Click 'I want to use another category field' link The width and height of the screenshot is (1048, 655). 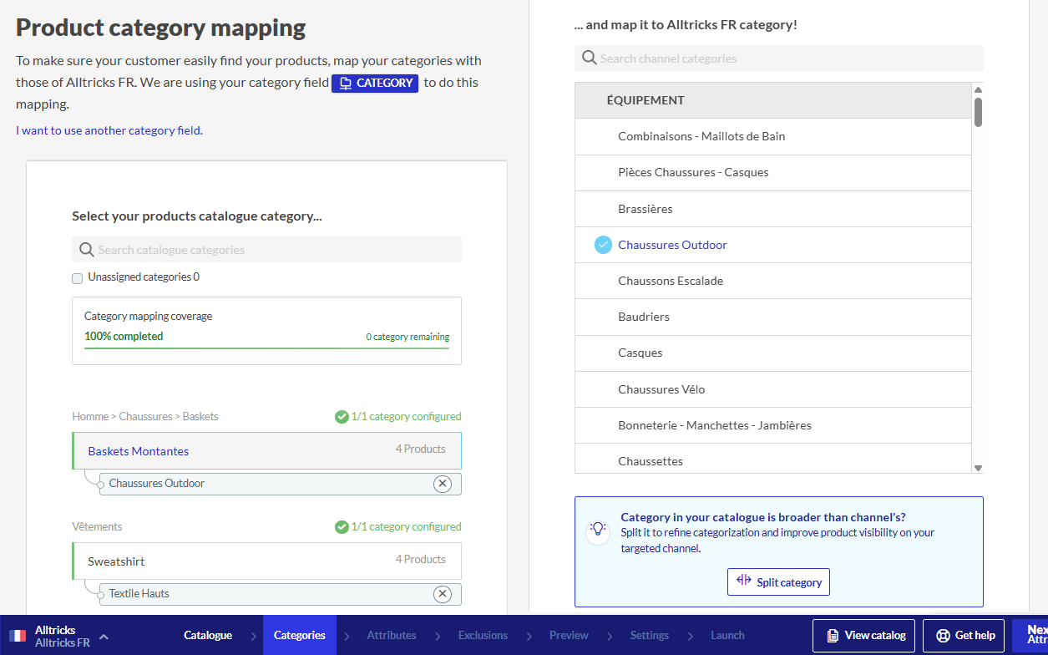coord(109,130)
